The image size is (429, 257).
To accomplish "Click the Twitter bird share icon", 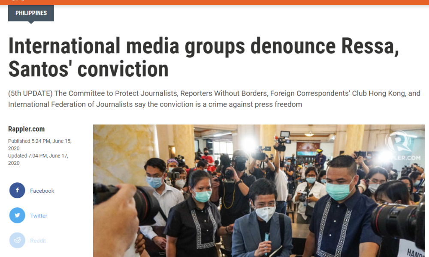I will tap(17, 215).
